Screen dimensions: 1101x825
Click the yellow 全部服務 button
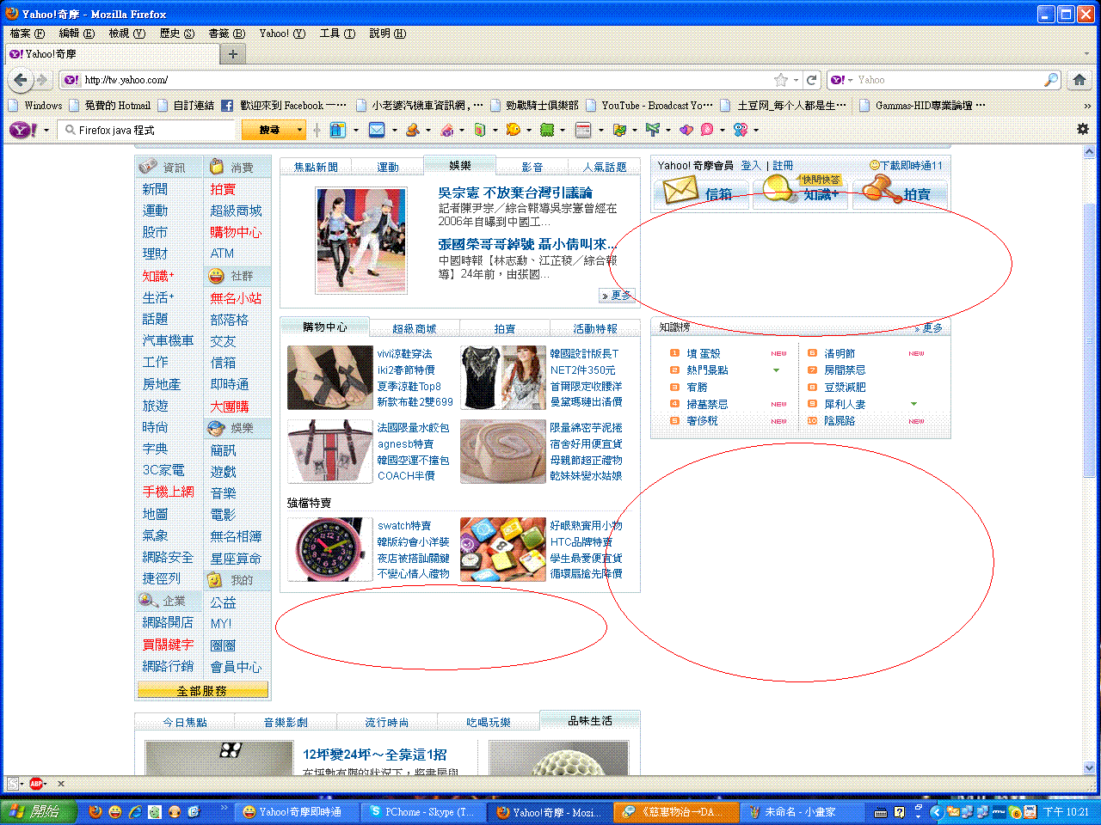(x=202, y=690)
